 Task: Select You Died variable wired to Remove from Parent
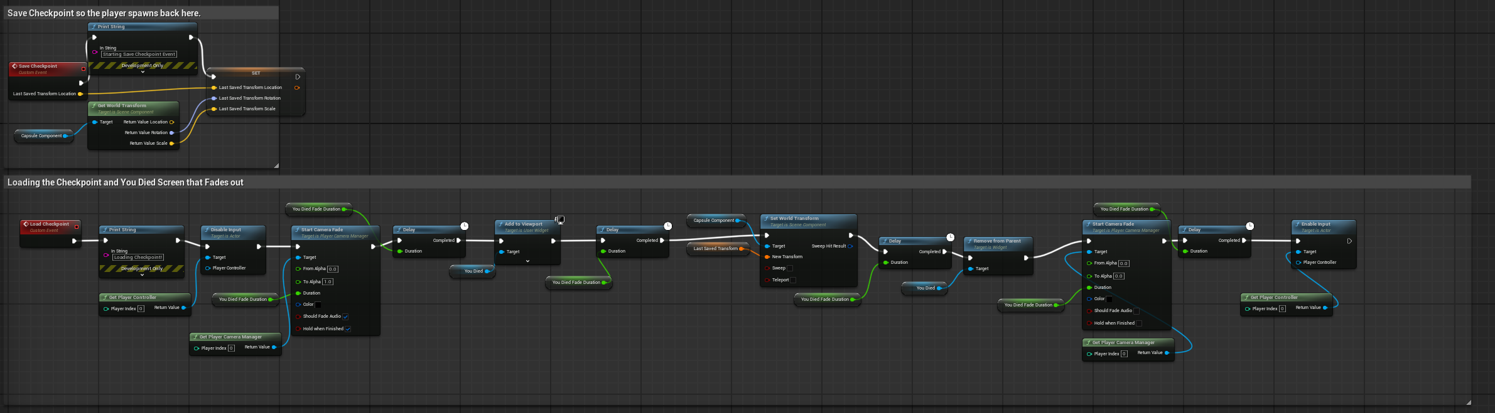click(x=924, y=288)
